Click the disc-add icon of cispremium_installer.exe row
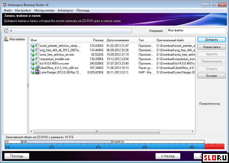The width and height of the screenshot is (229, 163). click(x=32, y=59)
